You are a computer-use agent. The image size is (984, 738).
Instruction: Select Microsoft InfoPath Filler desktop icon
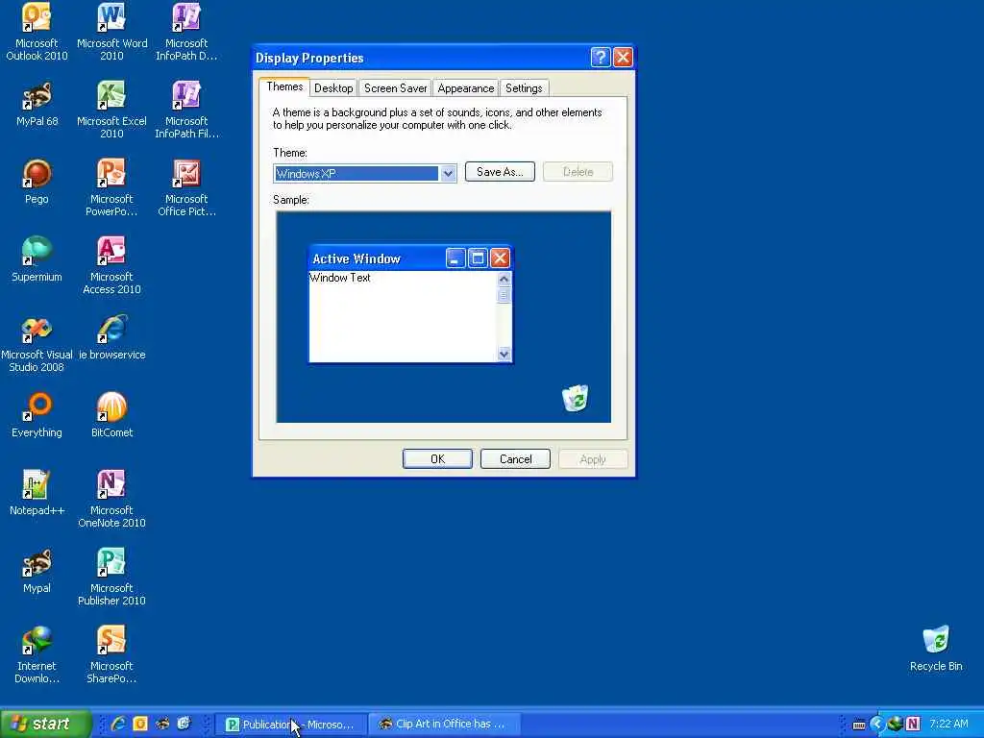(186, 110)
